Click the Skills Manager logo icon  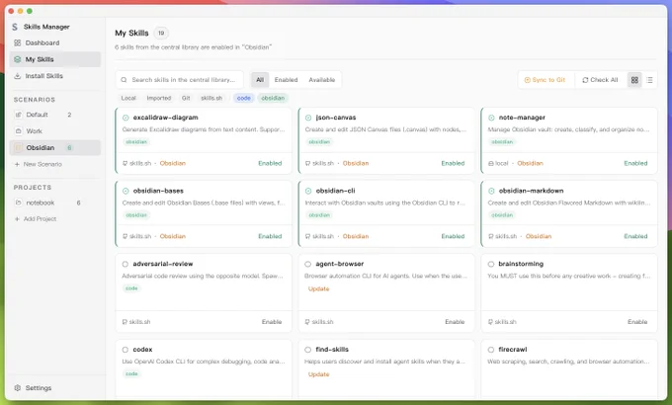click(x=15, y=27)
